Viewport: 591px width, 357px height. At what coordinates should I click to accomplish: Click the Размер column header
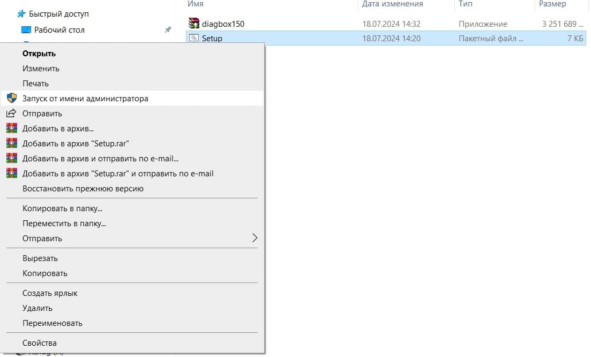(x=552, y=4)
